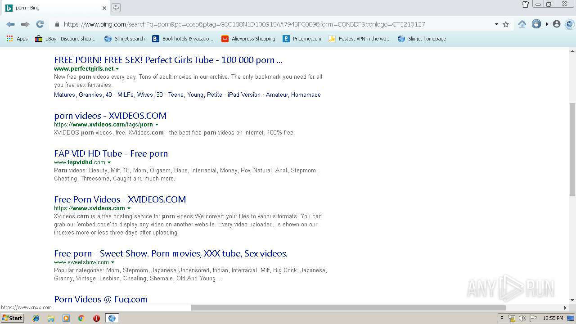Click the shirt theme icon in title bar

point(525,4)
